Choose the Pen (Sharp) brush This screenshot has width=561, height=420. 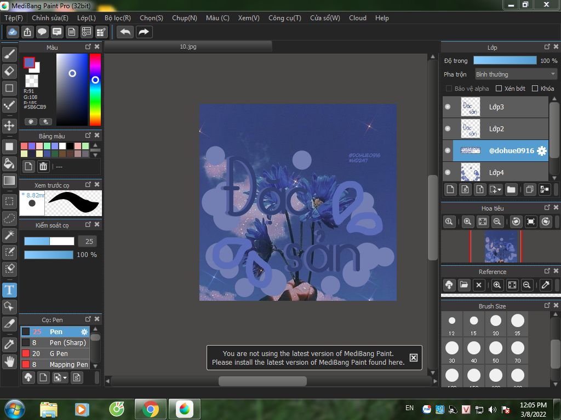55,342
